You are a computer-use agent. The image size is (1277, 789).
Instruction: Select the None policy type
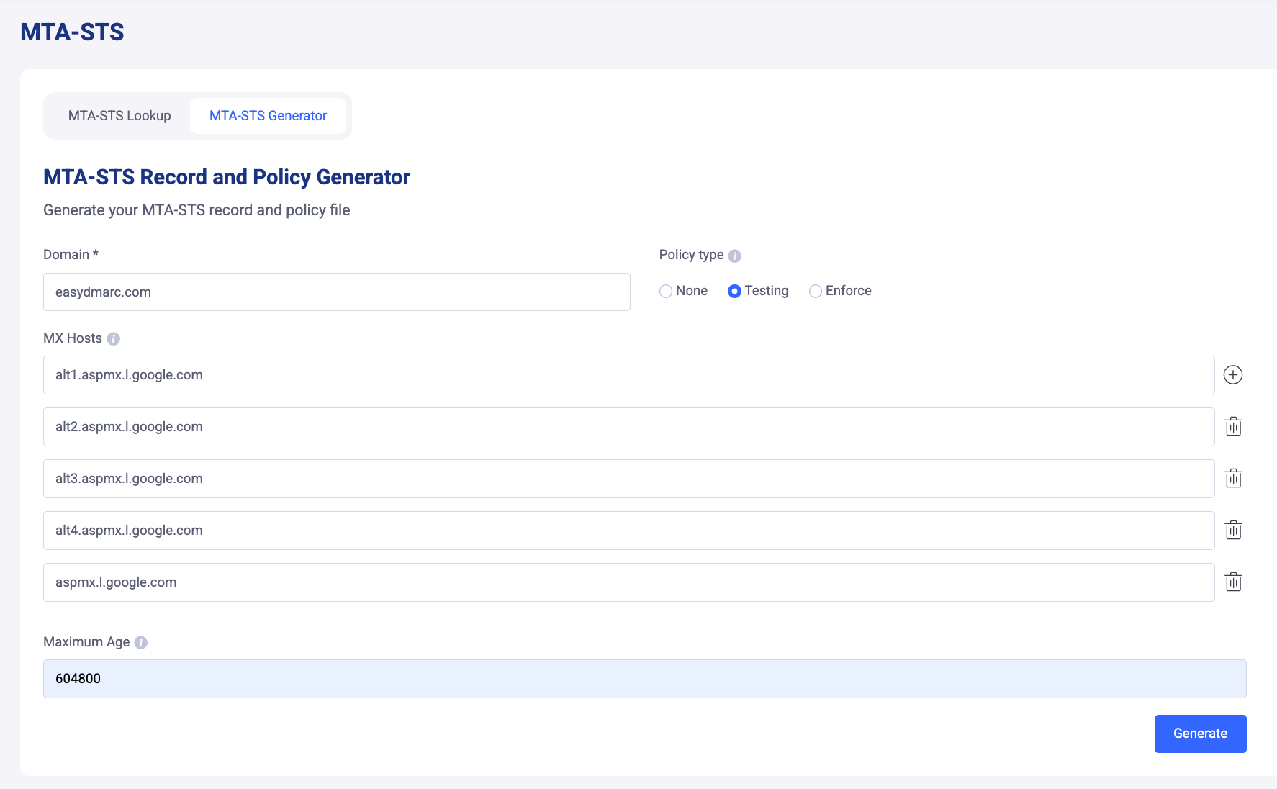tap(666, 292)
